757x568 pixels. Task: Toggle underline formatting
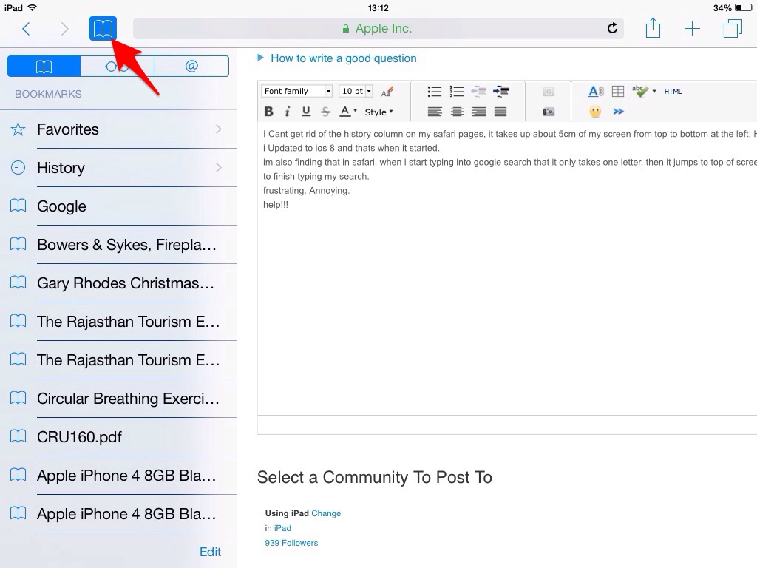pos(306,112)
